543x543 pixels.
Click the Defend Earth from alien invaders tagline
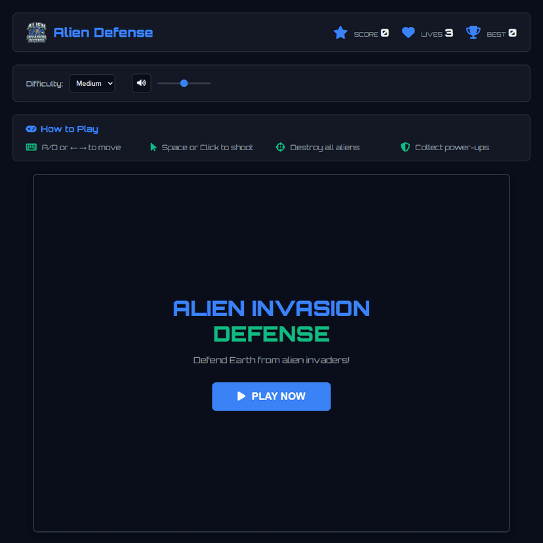(x=271, y=360)
